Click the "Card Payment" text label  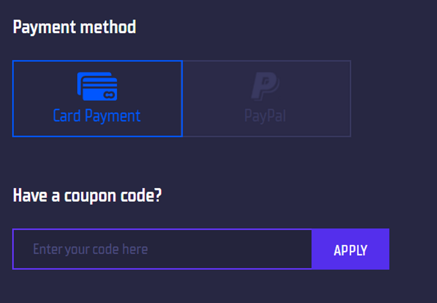click(97, 116)
